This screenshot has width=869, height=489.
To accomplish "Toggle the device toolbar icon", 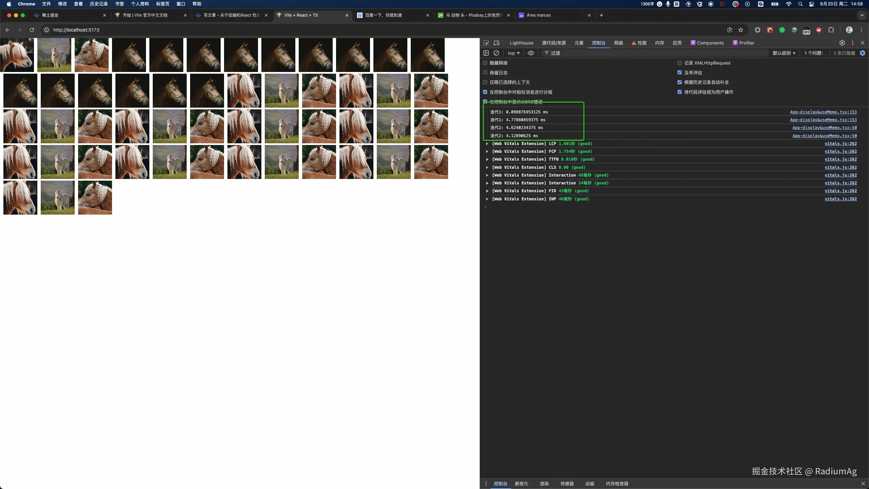I will pos(496,43).
